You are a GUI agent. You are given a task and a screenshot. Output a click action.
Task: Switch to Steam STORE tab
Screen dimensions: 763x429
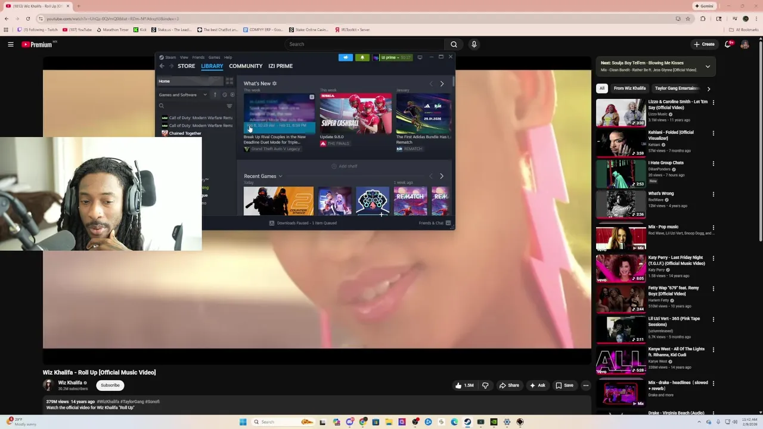[186, 66]
